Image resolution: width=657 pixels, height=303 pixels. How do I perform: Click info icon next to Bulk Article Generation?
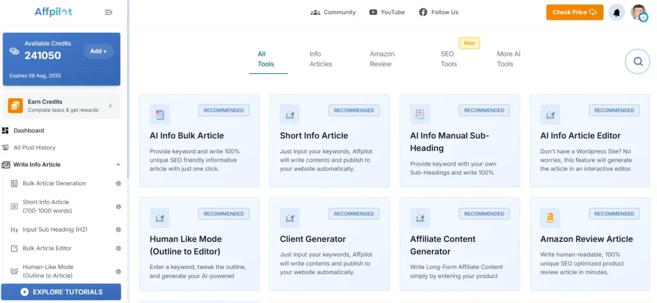pos(118,184)
